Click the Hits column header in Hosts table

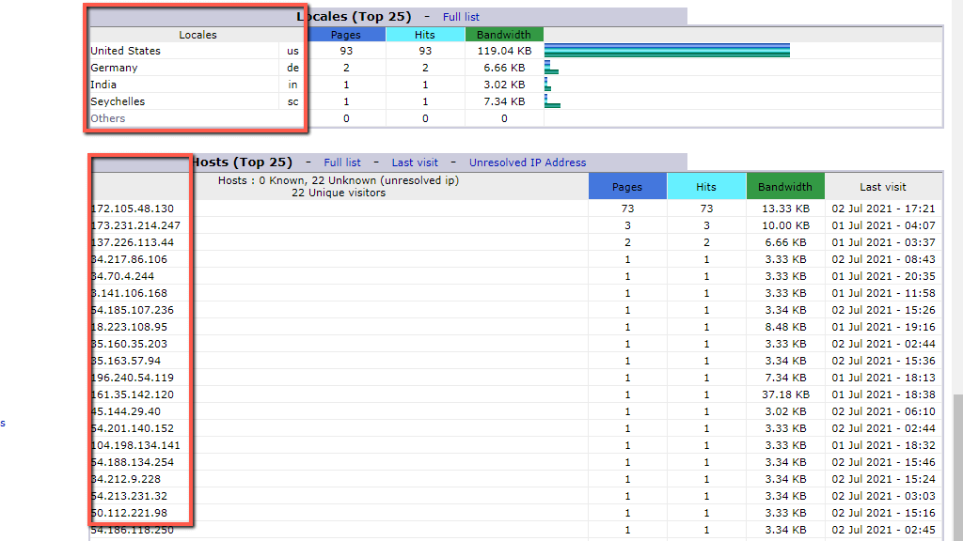(706, 187)
